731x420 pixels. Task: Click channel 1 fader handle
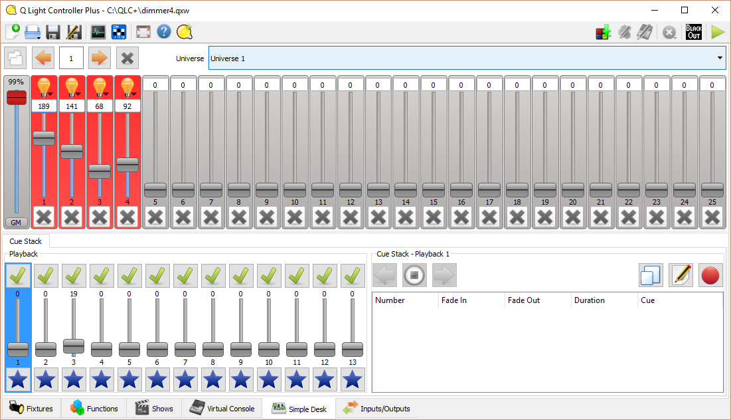click(x=44, y=138)
